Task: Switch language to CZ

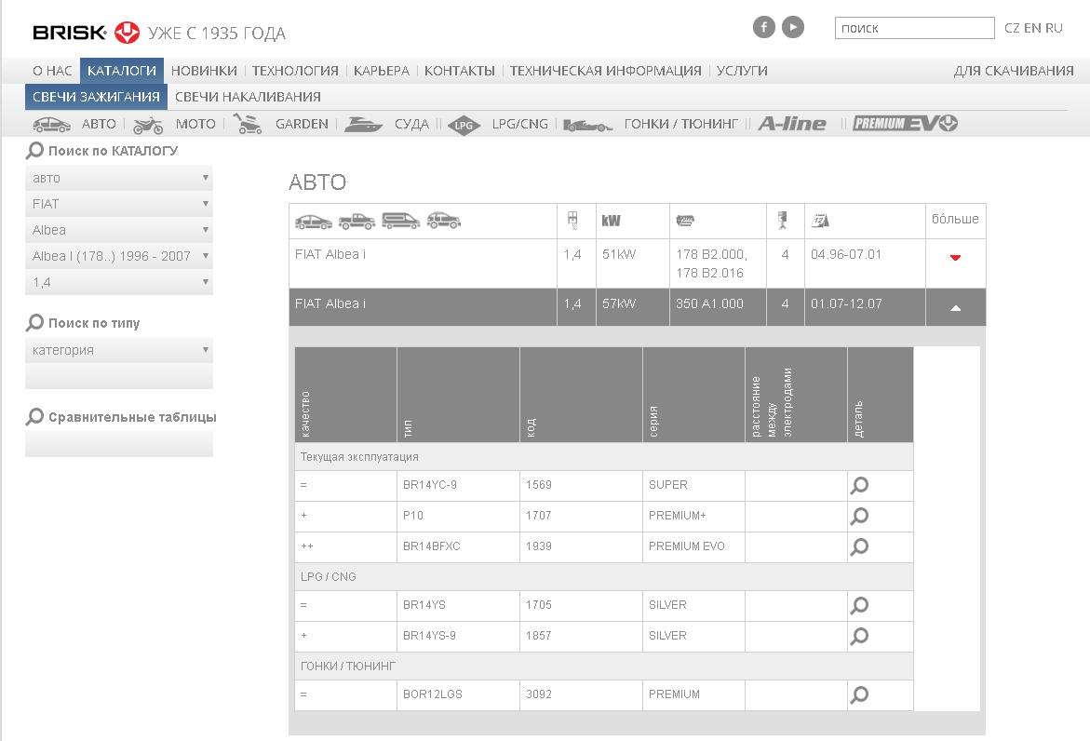Action: tap(1012, 28)
